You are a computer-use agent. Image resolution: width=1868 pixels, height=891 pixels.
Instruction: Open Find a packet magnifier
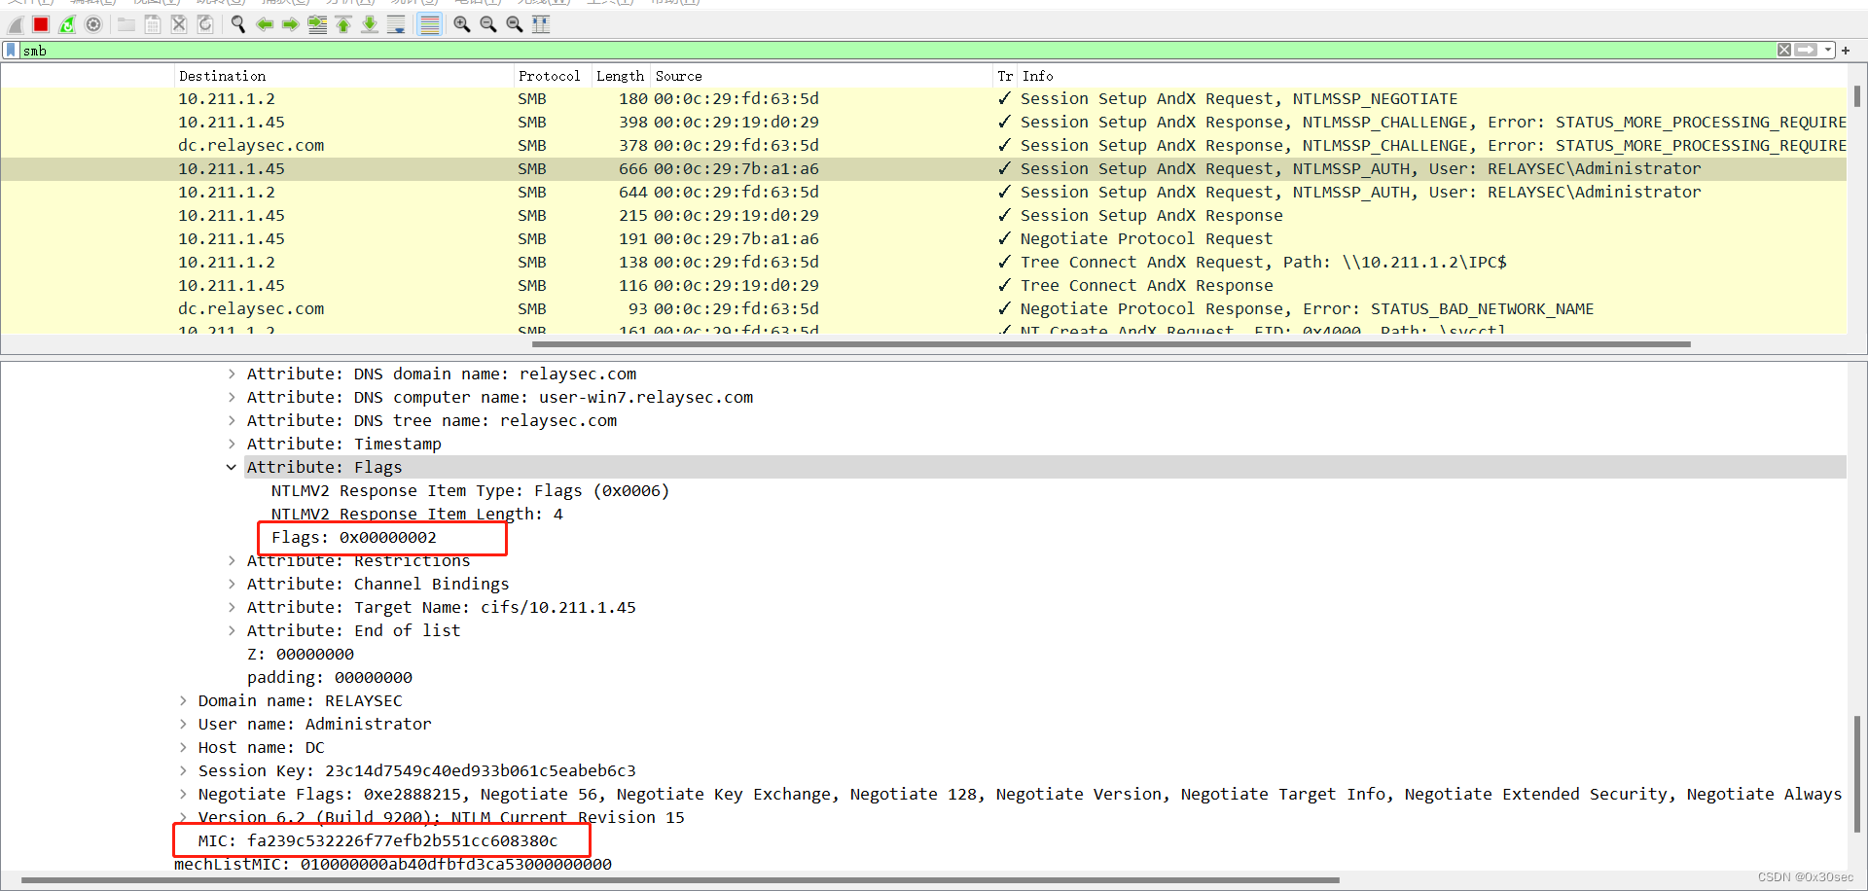(238, 24)
